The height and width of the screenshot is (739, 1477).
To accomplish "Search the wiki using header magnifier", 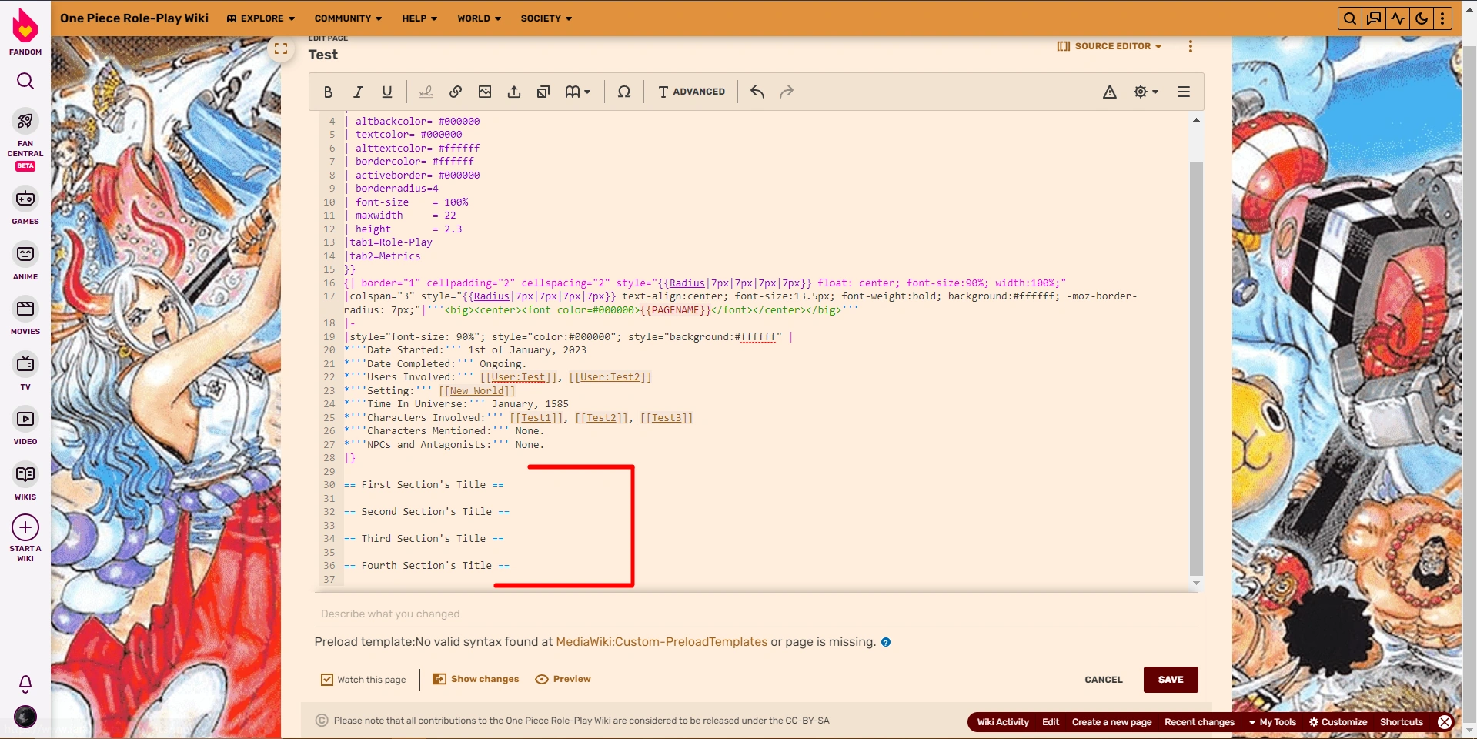I will (x=1349, y=18).
